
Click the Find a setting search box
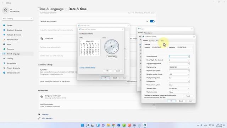pos(18,18)
